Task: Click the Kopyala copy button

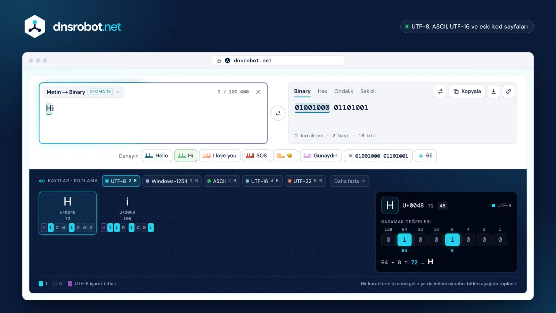Action: coord(467,91)
